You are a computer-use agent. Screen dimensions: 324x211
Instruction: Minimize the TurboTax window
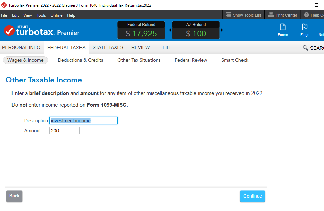click(301, 5)
